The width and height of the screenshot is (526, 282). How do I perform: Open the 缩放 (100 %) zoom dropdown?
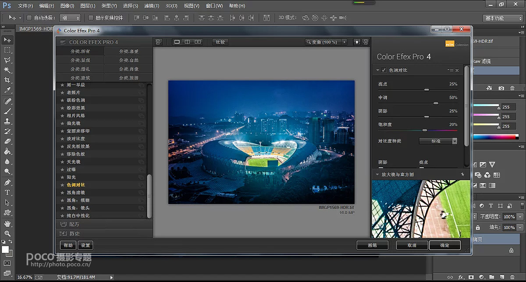326,42
